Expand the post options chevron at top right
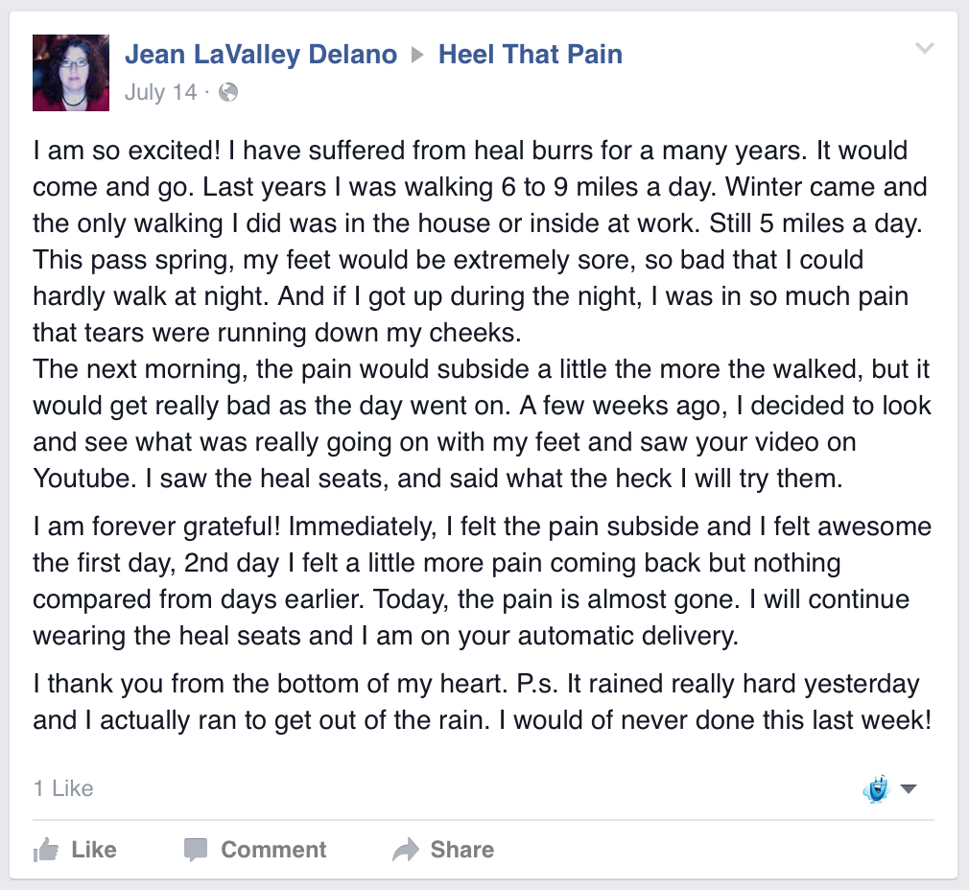The height and width of the screenshot is (890, 969). click(x=924, y=49)
